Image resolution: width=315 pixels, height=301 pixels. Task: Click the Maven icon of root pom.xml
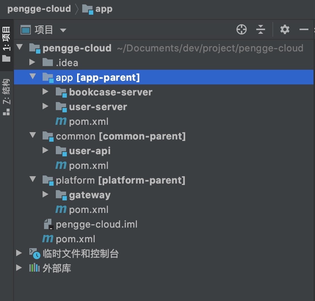point(48,239)
